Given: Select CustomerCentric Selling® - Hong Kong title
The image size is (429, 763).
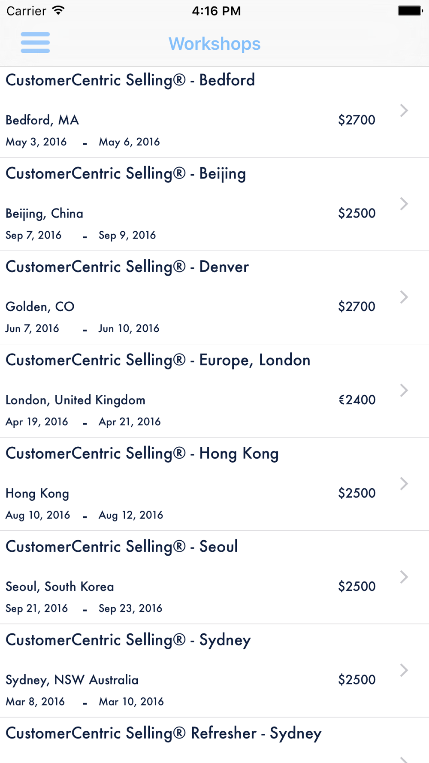Looking at the screenshot, I should pyautogui.click(x=142, y=454).
